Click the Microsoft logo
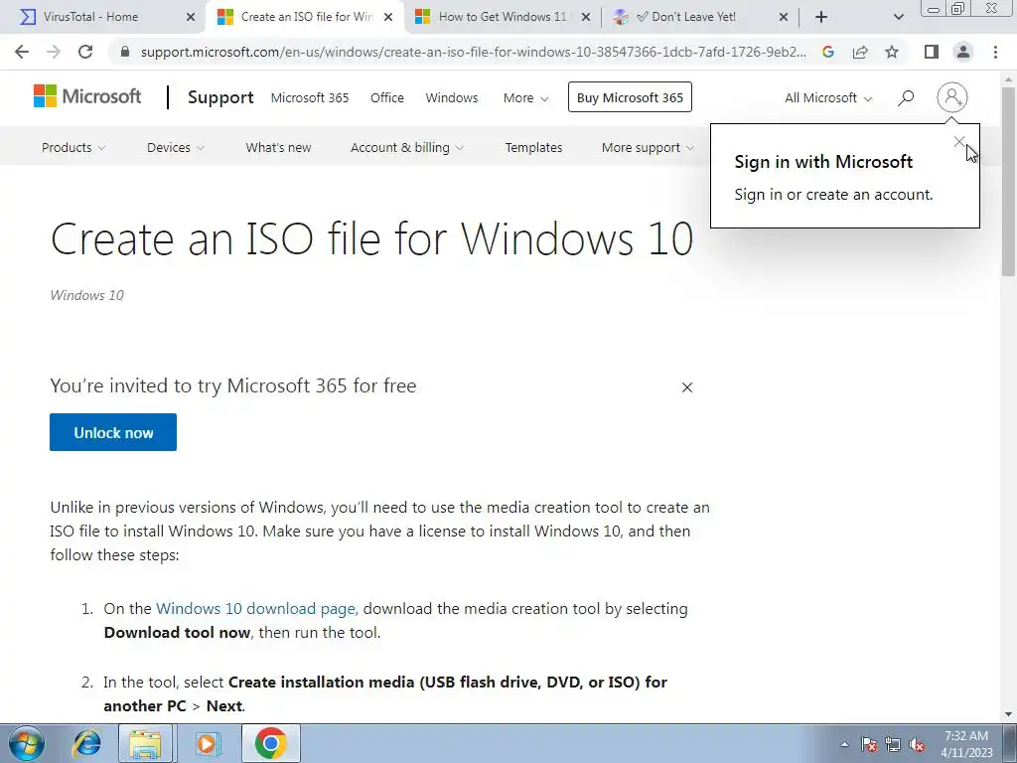Image resolution: width=1017 pixels, height=763 pixels. pyautogui.click(x=87, y=96)
